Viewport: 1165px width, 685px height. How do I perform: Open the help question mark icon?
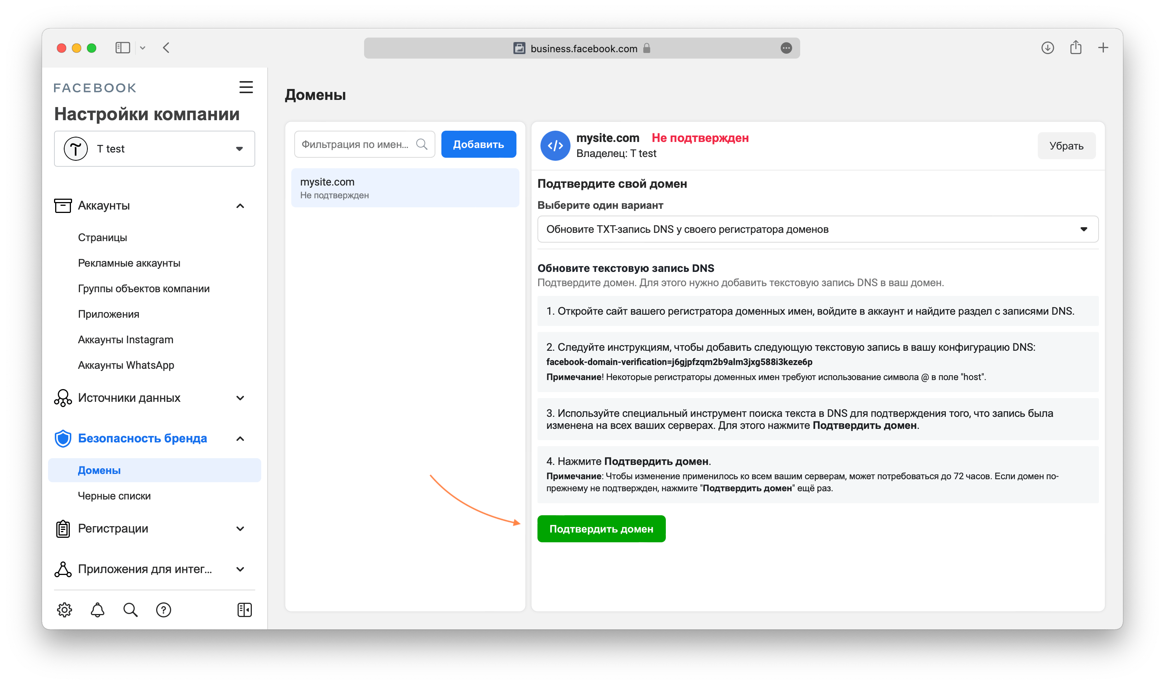click(x=164, y=610)
